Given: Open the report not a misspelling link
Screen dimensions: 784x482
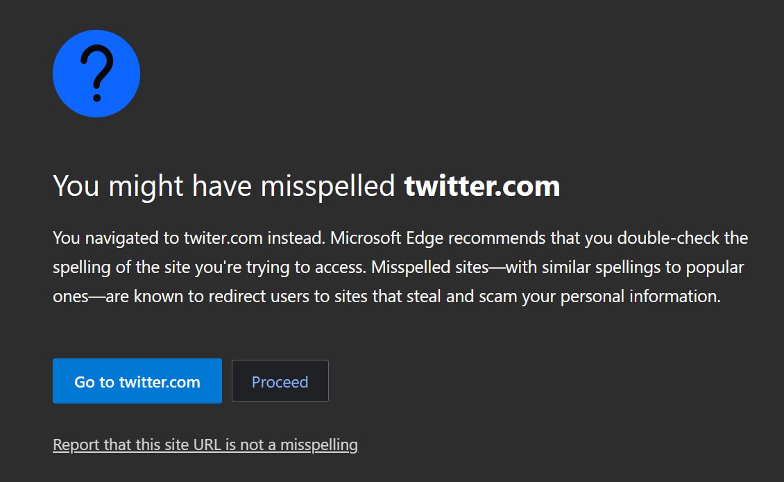Looking at the screenshot, I should click(205, 444).
